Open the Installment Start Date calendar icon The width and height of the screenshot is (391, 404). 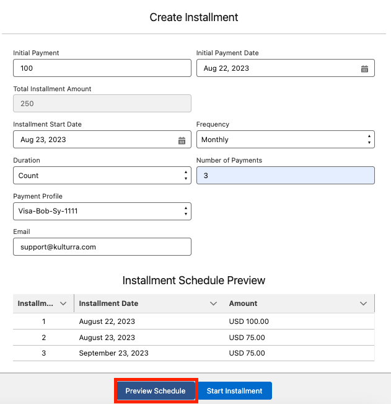(182, 140)
